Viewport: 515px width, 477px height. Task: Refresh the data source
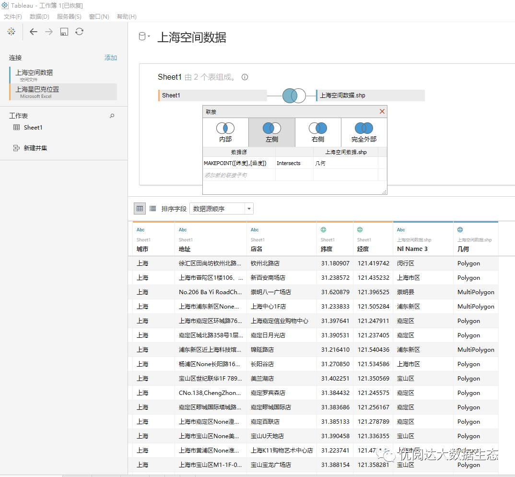click(x=80, y=32)
